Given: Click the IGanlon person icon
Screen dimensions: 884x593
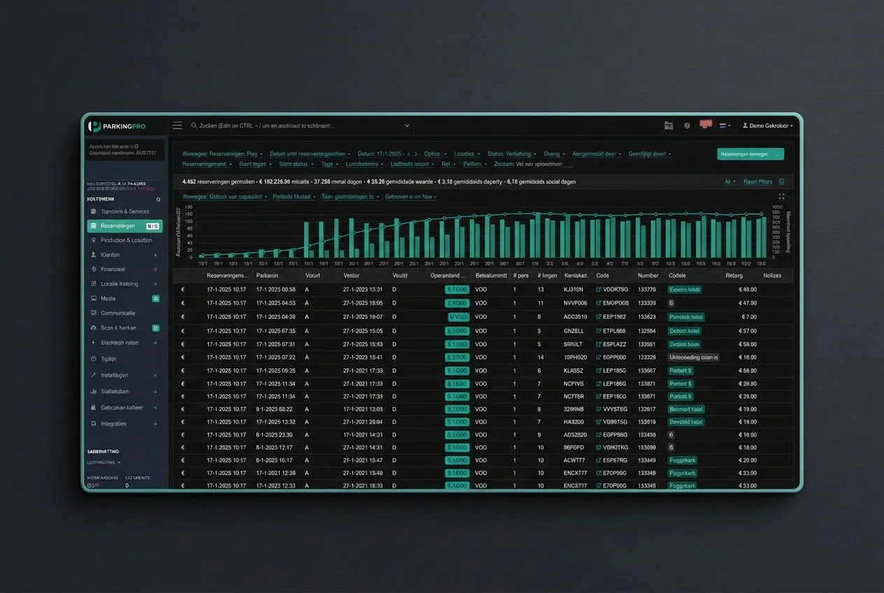Looking at the screenshot, I should pyautogui.click(x=94, y=255).
